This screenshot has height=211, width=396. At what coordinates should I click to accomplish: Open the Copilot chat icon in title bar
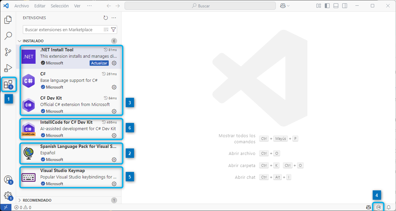point(283,6)
